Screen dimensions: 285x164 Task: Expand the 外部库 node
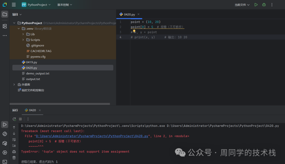tap(14, 85)
